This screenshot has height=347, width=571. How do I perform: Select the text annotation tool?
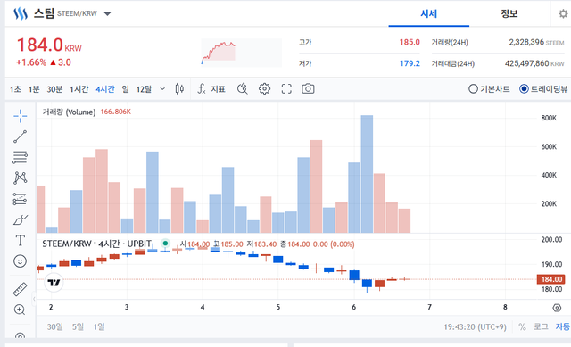[20, 240]
